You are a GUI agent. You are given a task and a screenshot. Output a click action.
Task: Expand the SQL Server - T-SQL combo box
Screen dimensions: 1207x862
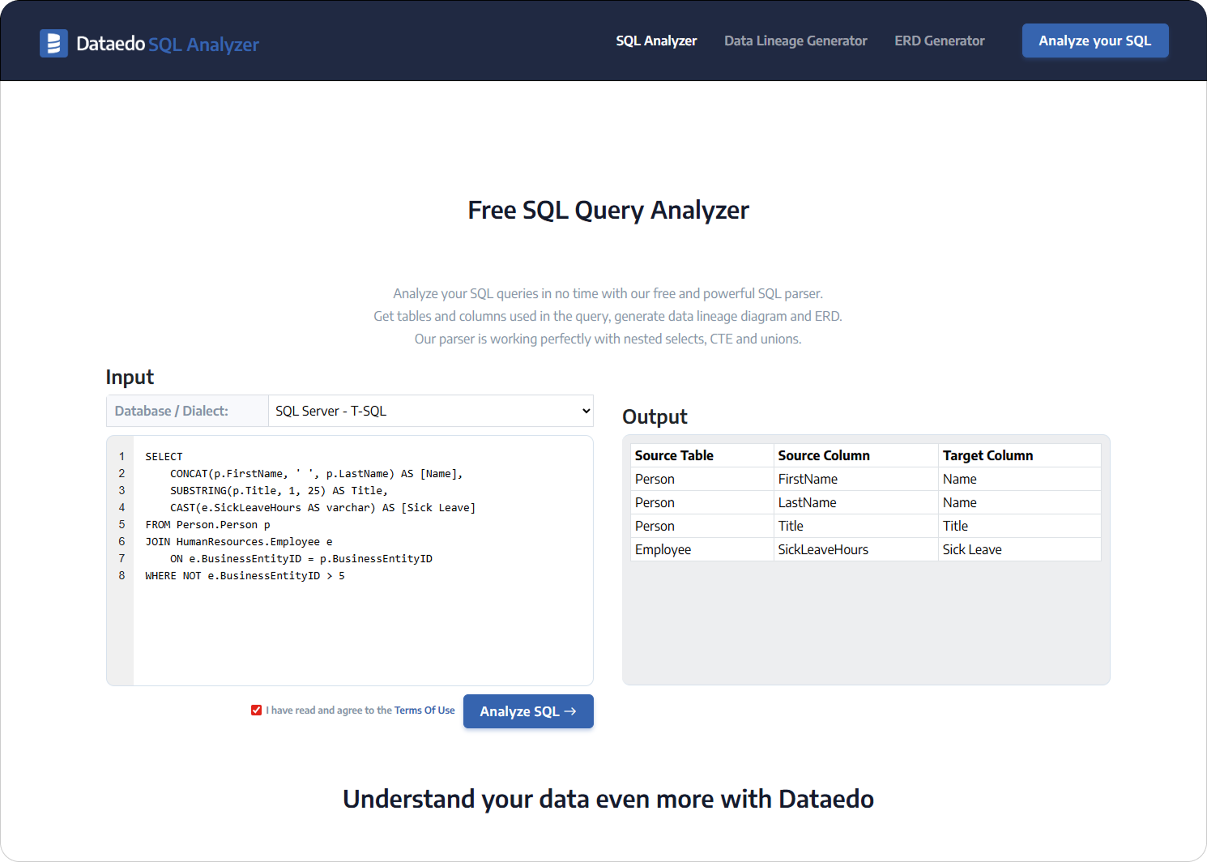[429, 411]
